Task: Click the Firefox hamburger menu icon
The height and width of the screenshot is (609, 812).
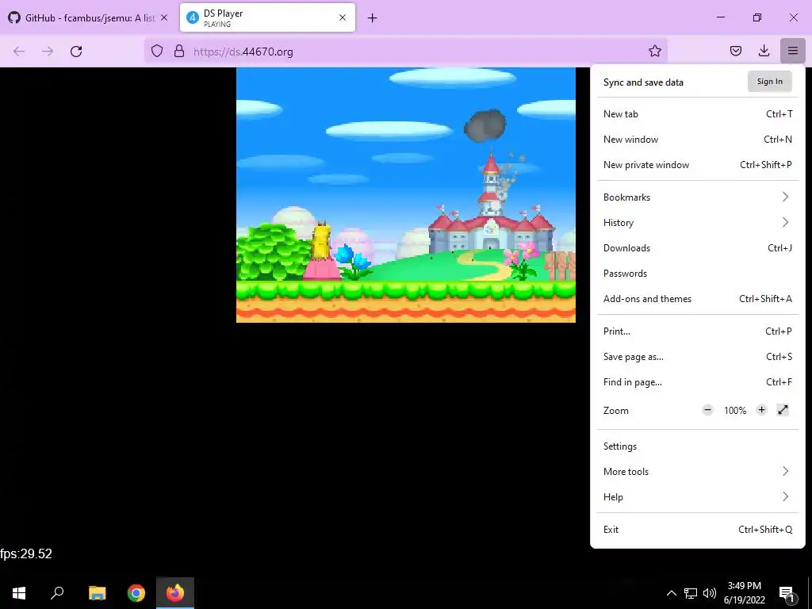Action: (x=792, y=51)
